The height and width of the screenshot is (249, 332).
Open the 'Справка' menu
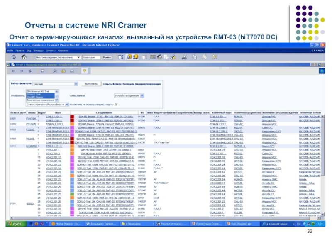(62, 50)
